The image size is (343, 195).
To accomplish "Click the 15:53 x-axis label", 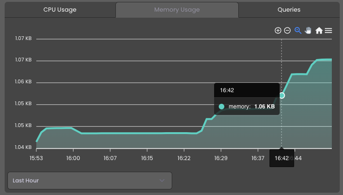I will point(36,158).
